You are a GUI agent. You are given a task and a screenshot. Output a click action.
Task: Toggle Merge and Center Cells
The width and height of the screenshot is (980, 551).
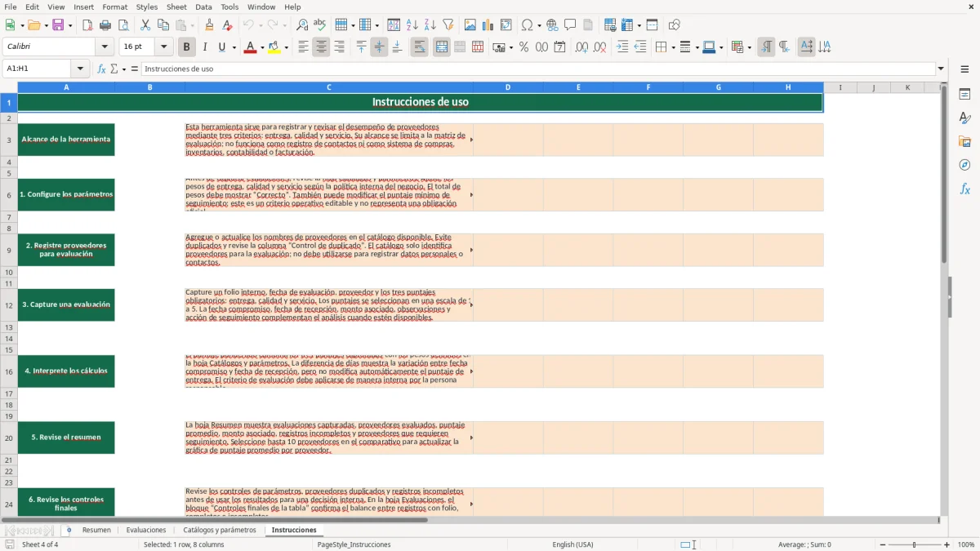[x=442, y=47]
